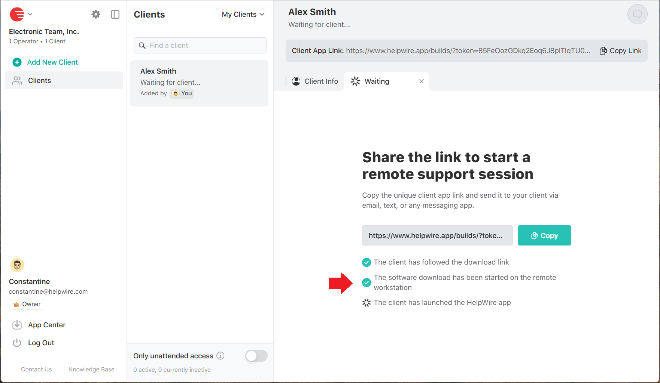Viewport: 660px width, 383px height.
Task: Open the settings gear
Action: click(x=95, y=14)
